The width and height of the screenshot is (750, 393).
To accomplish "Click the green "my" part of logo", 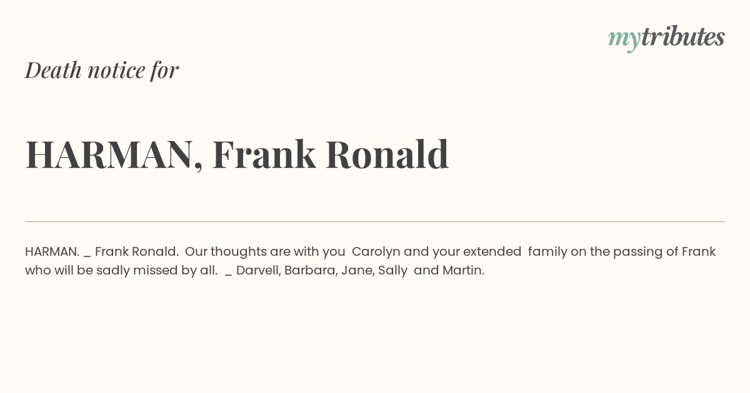I will click(x=624, y=40).
